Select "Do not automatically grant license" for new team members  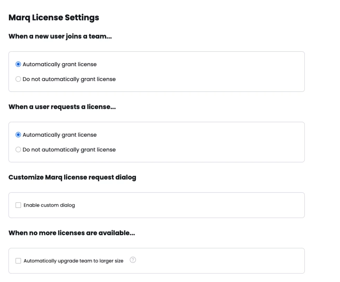click(x=18, y=79)
